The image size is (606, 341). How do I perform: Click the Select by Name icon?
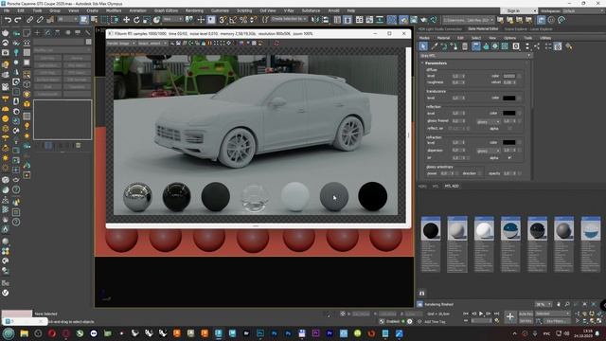pos(94,20)
